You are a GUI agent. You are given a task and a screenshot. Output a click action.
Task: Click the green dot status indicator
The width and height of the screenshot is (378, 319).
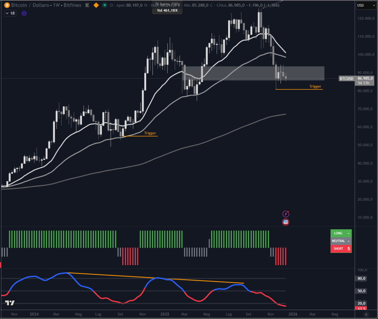(x=105, y=5)
